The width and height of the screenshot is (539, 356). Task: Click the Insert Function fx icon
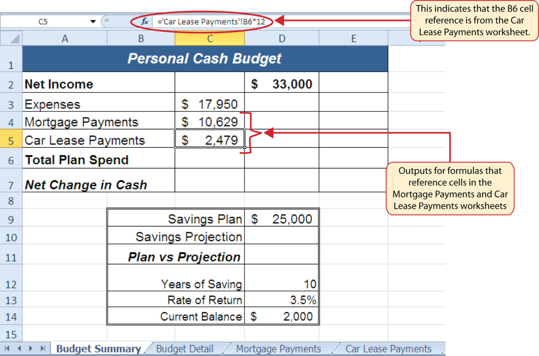point(145,22)
